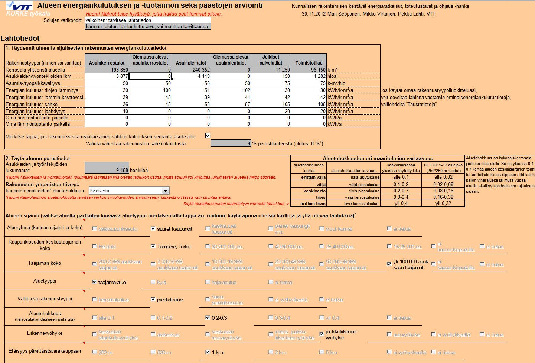Check the kerrostaloalue checkbox

[x=94, y=299]
